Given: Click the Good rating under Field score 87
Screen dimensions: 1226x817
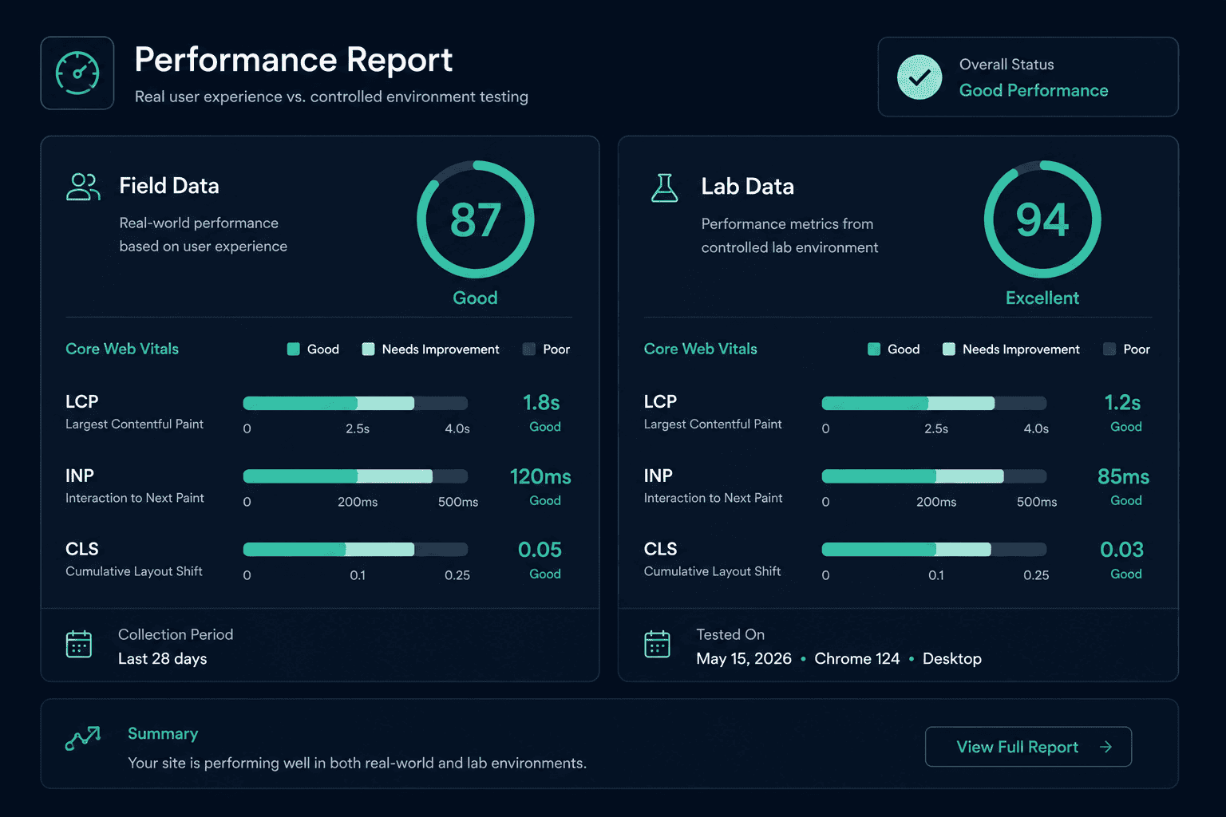Looking at the screenshot, I should [x=475, y=298].
